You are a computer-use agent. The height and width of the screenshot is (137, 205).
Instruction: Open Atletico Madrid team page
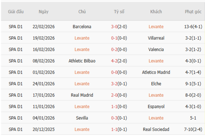point(156,72)
